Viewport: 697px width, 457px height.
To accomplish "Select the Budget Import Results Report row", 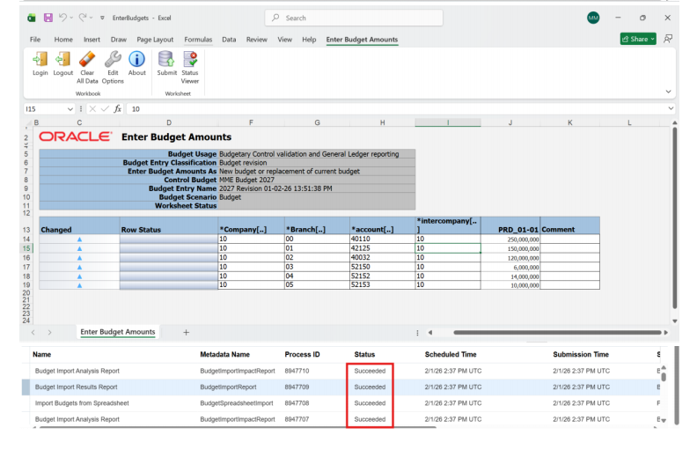I will tap(76, 387).
